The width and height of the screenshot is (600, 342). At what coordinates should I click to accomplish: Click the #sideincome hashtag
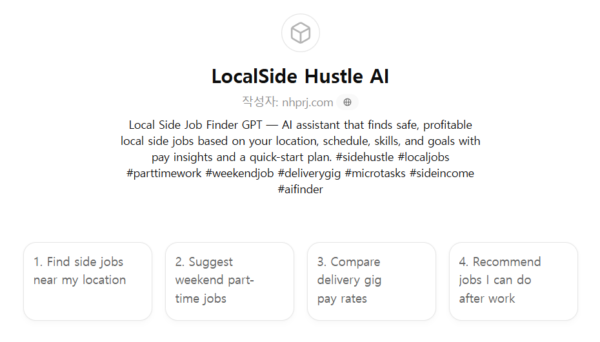coord(442,173)
